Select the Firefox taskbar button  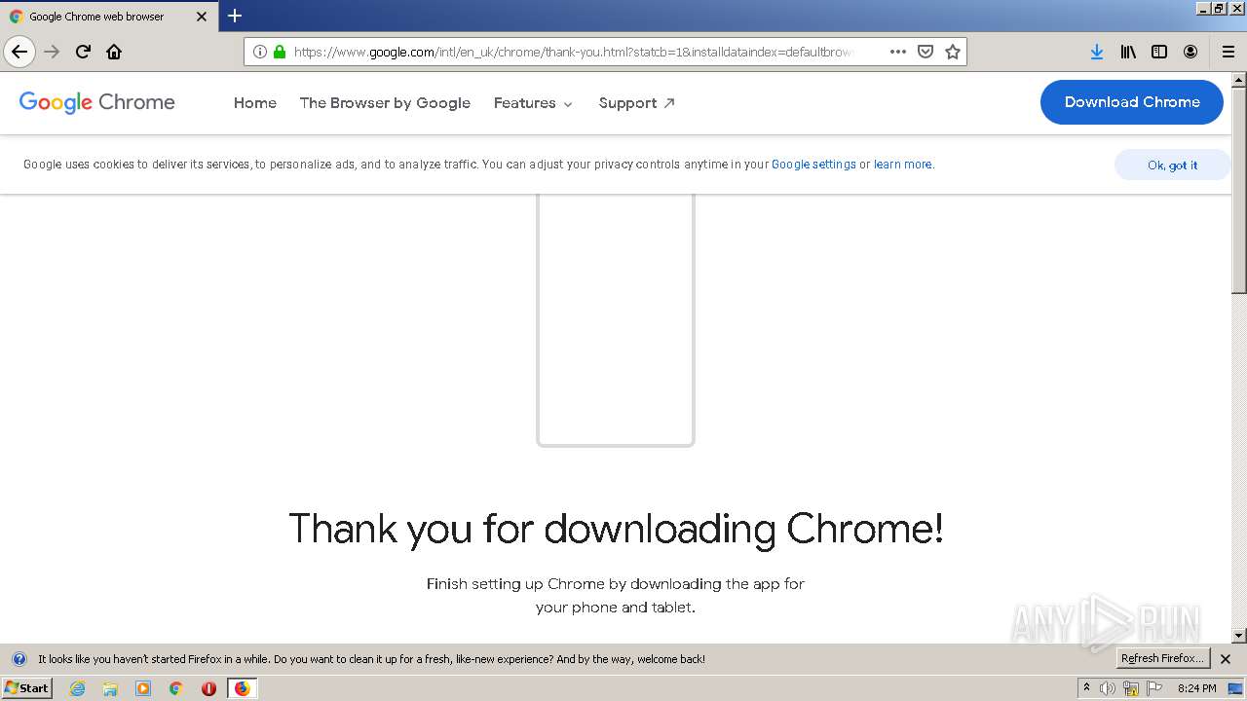[x=242, y=688]
